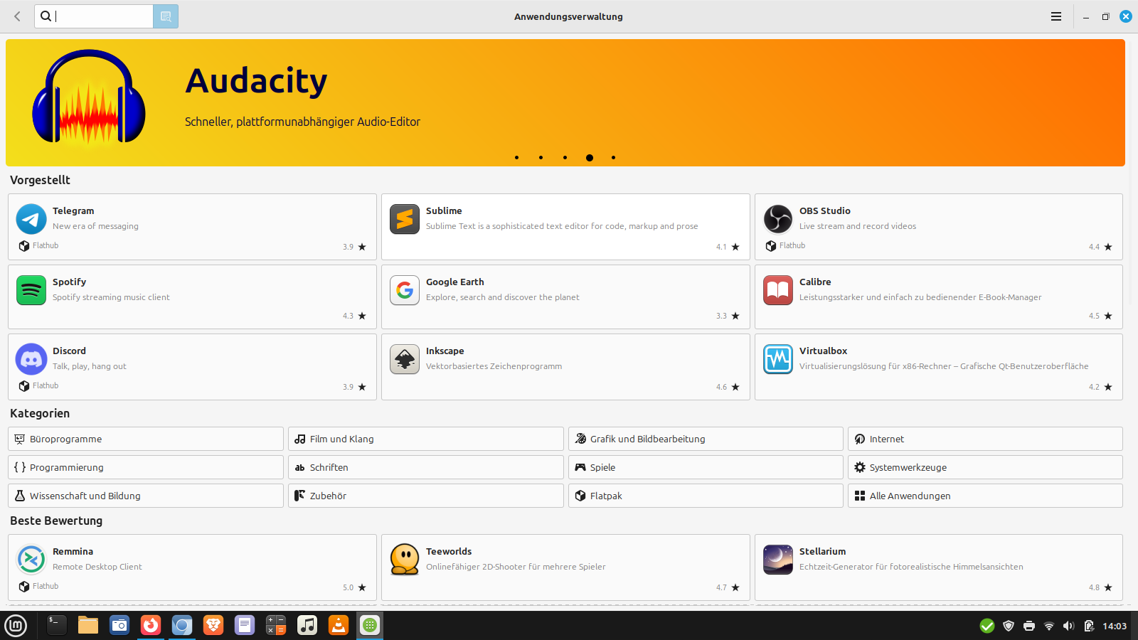
Task: Open the Brave browser in the taskbar
Action: (213, 626)
